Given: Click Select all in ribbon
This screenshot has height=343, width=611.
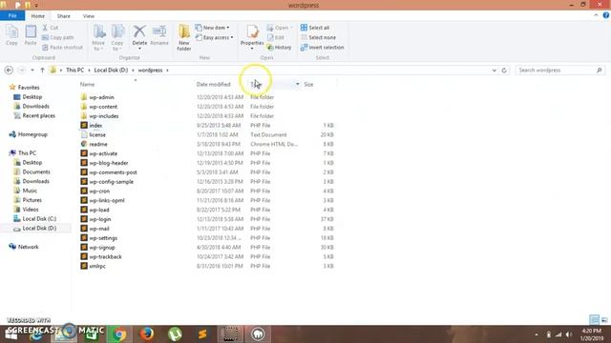Looking at the screenshot, I should point(315,28).
